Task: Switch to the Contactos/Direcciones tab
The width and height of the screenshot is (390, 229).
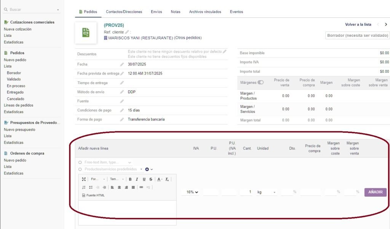Action: pyautogui.click(x=124, y=12)
